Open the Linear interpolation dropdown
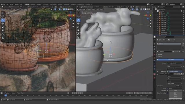 [175, 76]
